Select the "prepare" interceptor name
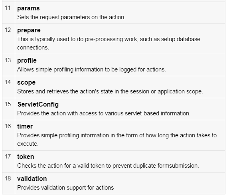The image size is (231, 196). [x=29, y=30]
